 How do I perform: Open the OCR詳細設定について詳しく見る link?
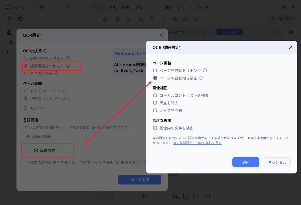coord(197,143)
